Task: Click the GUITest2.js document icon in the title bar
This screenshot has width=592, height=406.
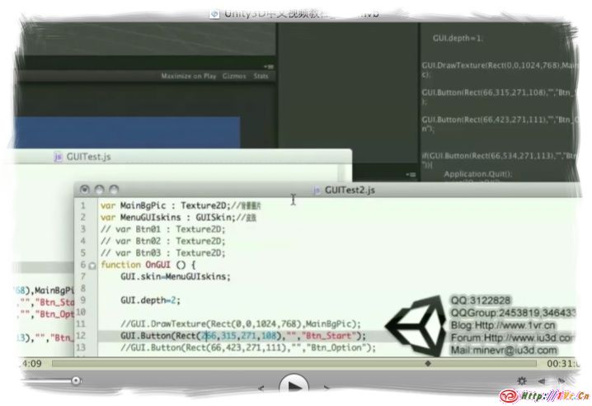Action: tap(316, 190)
